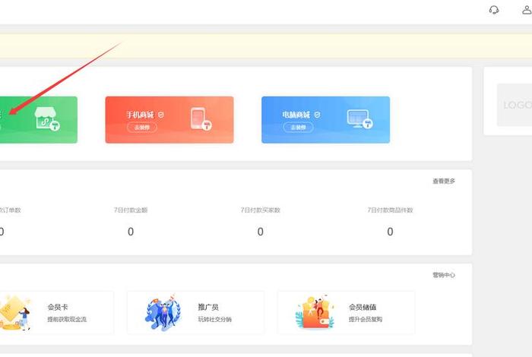Select the 会员卡 marketing card title
Image resolution: width=532 pixels, height=357 pixels.
pos(56,307)
